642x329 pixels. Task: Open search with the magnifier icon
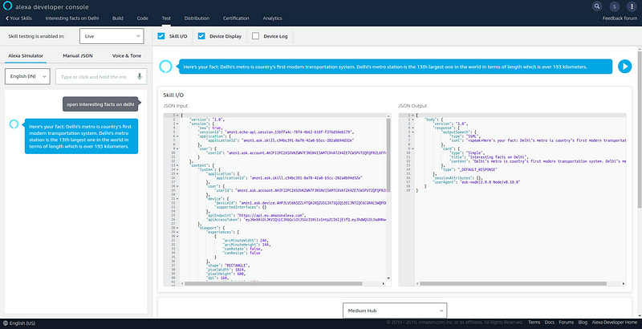pyautogui.click(x=597, y=6)
